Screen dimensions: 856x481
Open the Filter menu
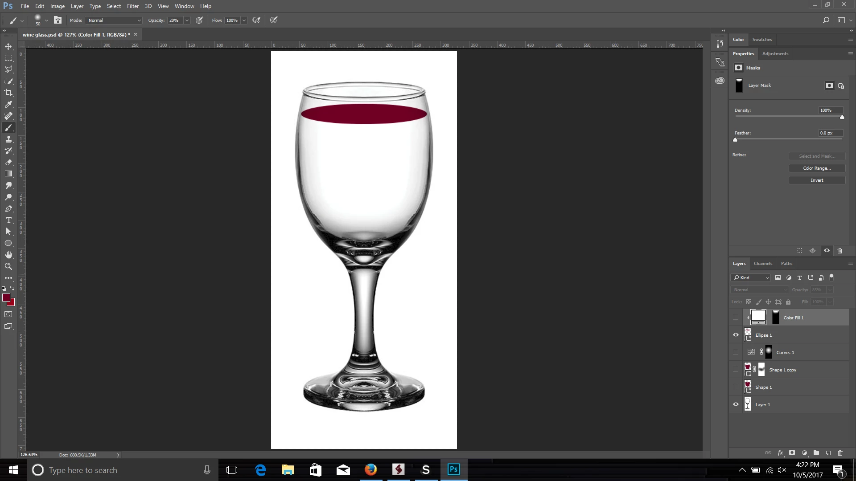tap(132, 6)
